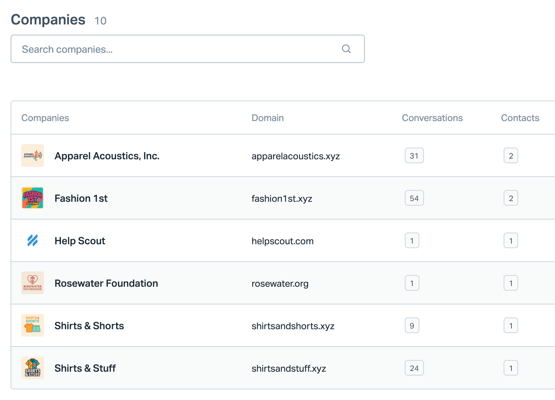This screenshot has height=400, width=555.
Task: Click the Domain column header
Action: tap(267, 118)
